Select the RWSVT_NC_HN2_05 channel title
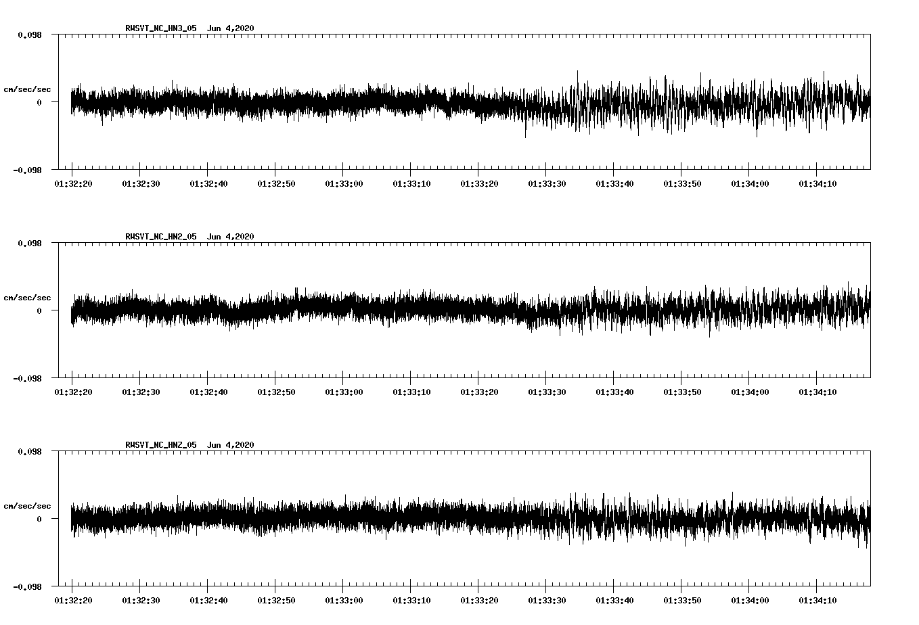The width and height of the screenshot is (919, 625). pos(161,237)
